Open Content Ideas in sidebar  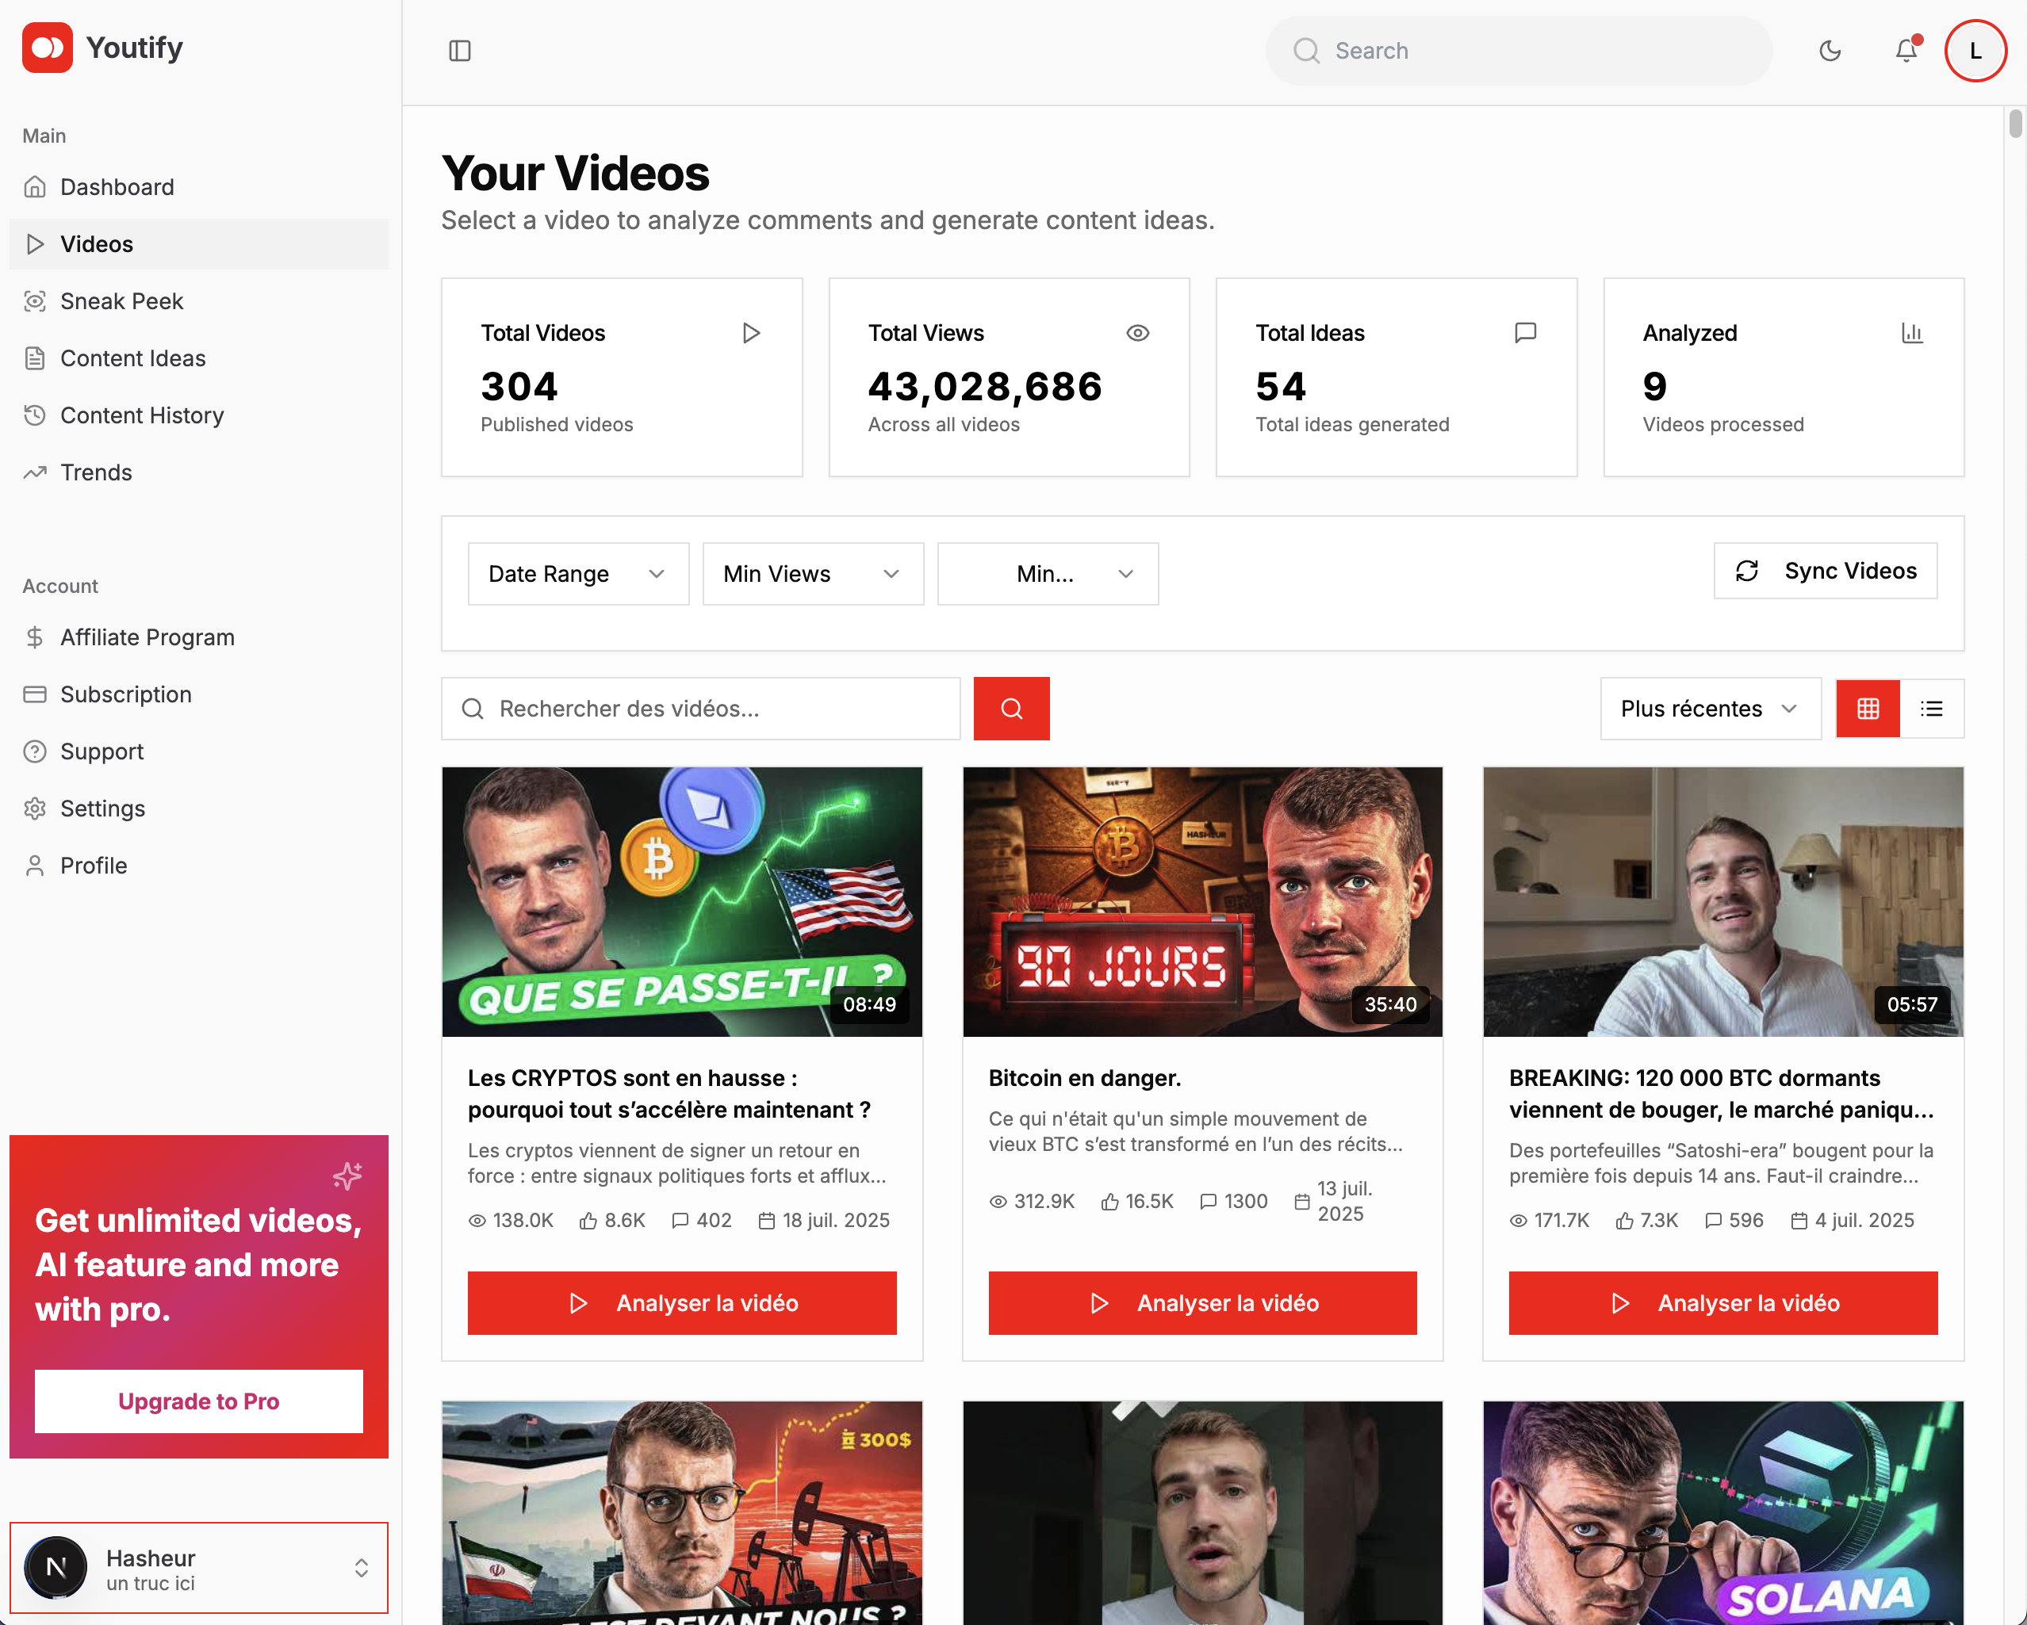(132, 358)
